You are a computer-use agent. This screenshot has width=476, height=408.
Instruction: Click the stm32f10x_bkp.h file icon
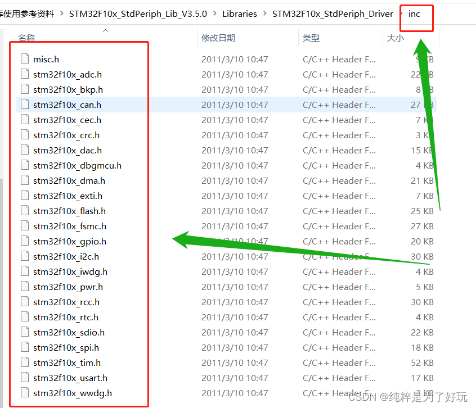tap(25, 89)
